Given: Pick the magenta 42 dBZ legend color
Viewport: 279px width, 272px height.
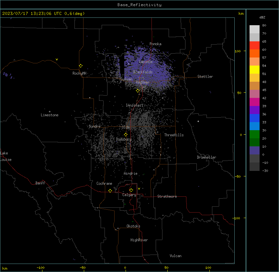Looking at the screenshot, I should pos(254,102).
